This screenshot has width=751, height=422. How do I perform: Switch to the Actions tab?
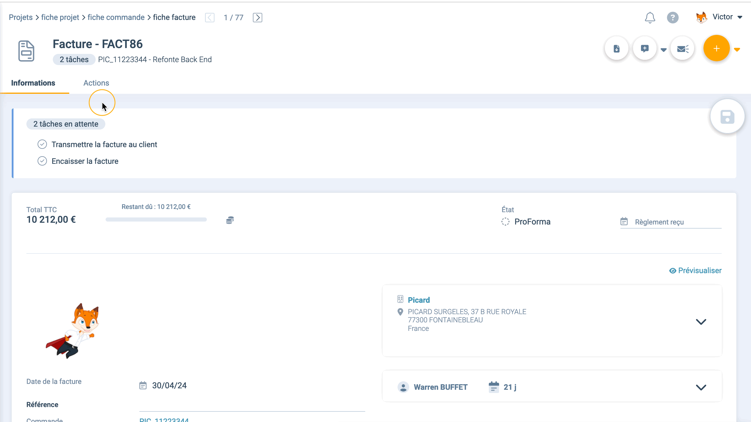(96, 83)
